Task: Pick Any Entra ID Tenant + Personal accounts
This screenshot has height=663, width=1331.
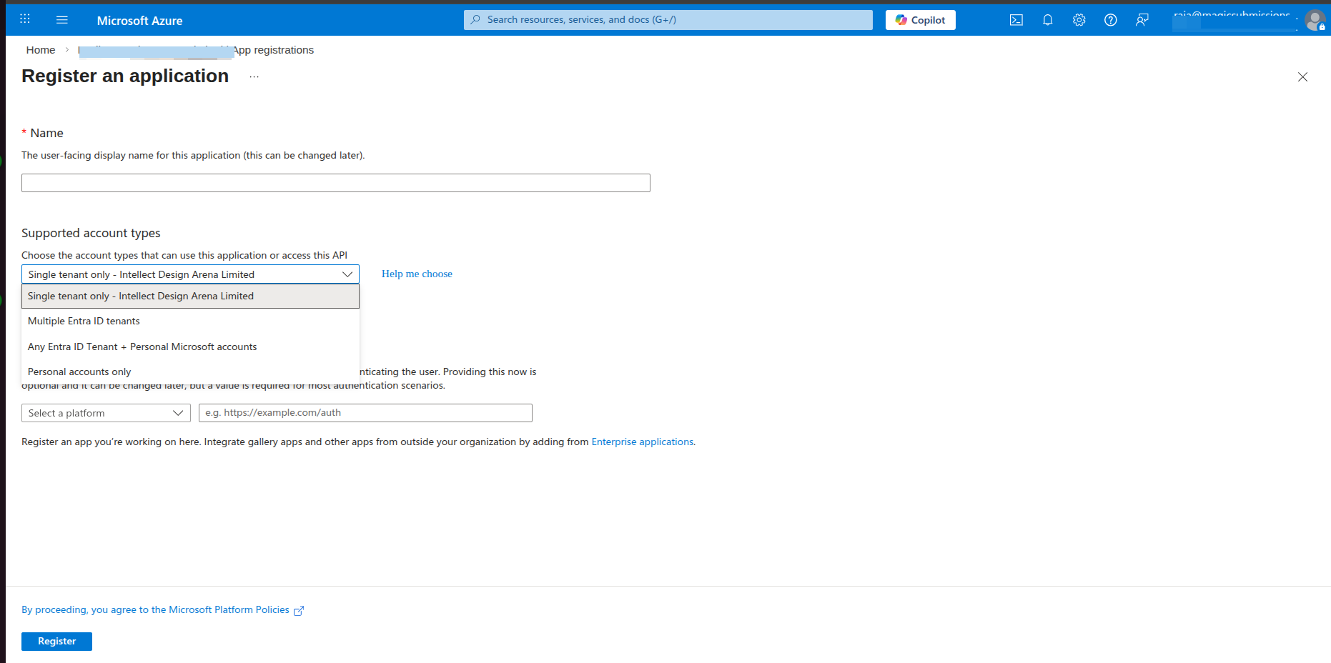Action: [x=190, y=347]
